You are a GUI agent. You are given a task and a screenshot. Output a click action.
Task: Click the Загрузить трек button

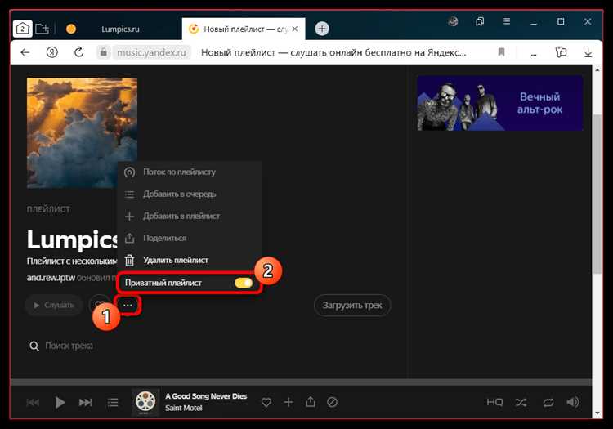click(x=352, y=305)
